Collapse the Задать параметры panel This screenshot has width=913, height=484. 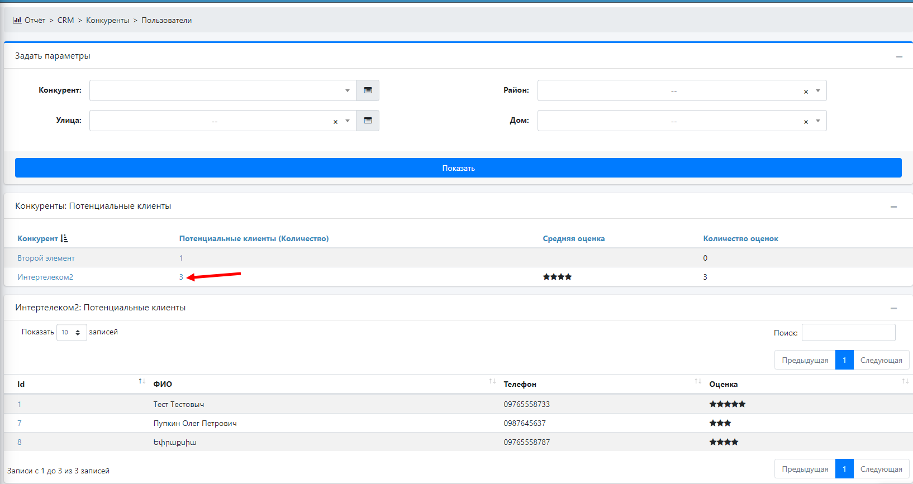[x=899, y=56]
